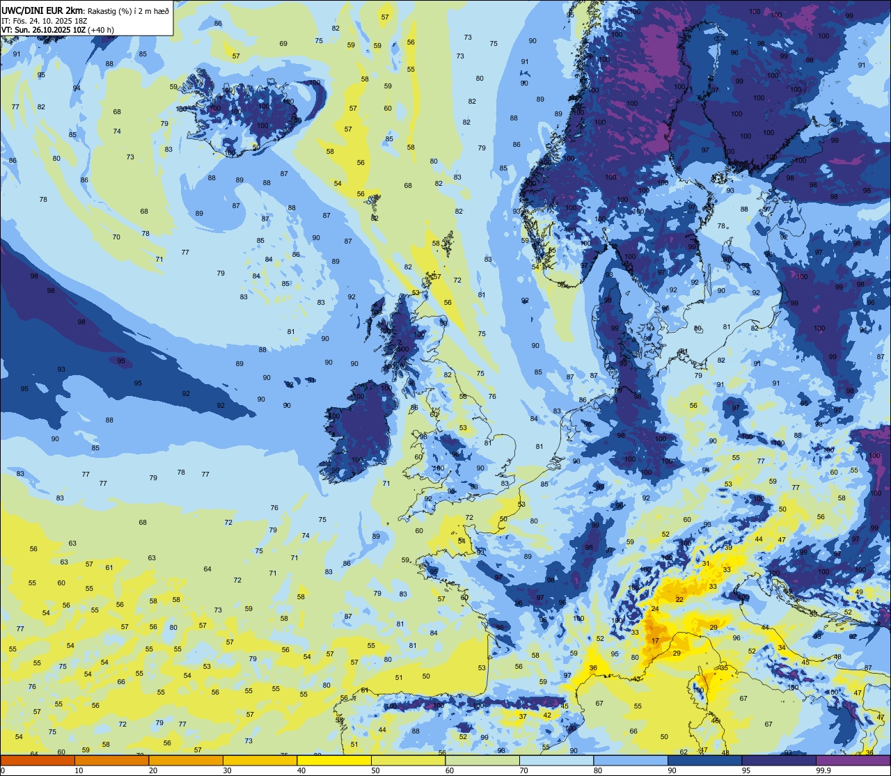This screenshot has width=891, height=776.
Task: Click the '24' humidity value on the map
Action: click(654, 609)
